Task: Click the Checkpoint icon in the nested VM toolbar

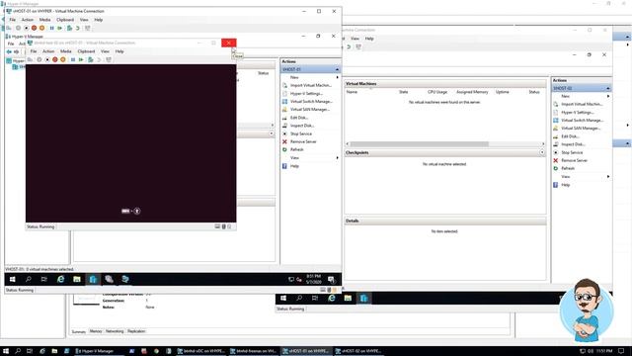Action: point(91,59)
